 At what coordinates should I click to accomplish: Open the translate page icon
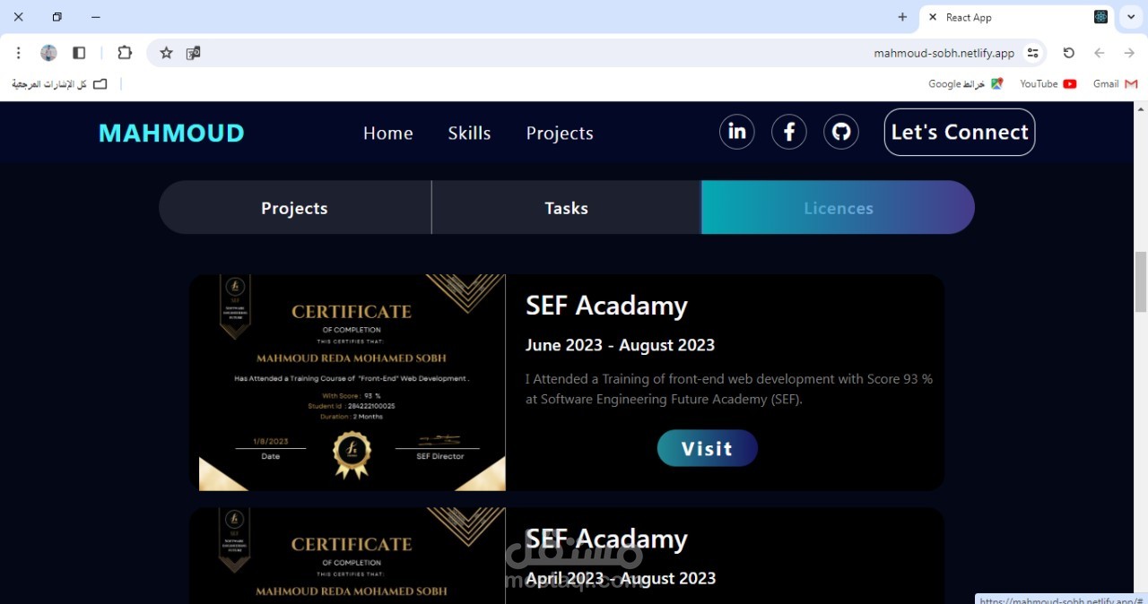(x=193, y=53)
